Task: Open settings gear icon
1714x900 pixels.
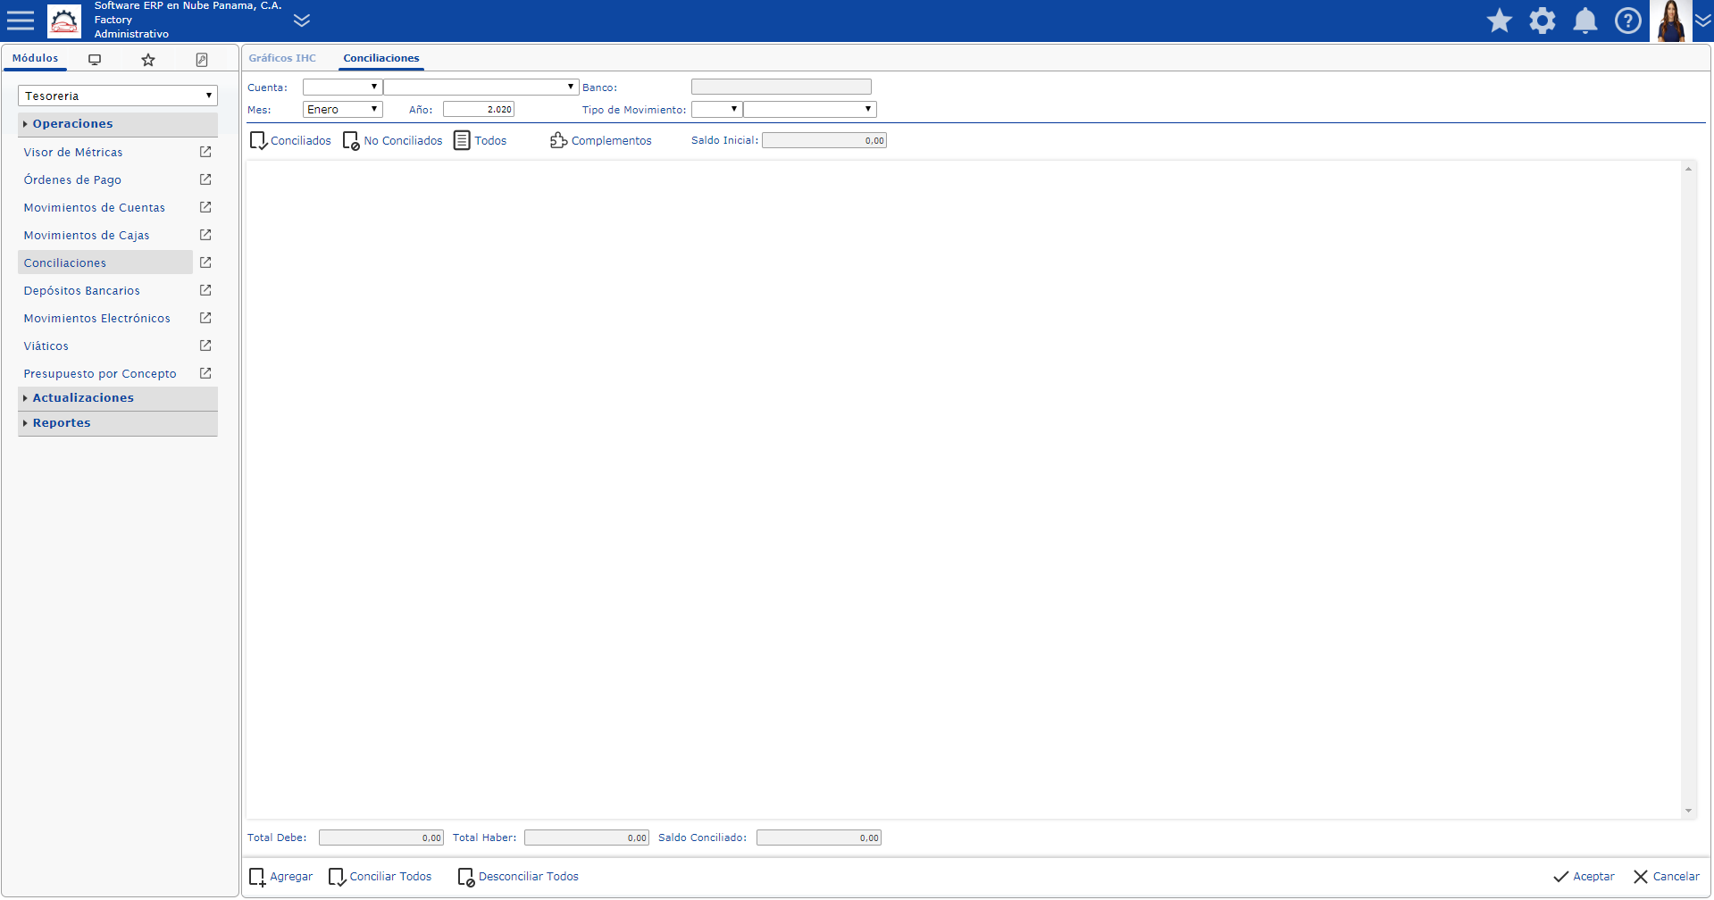Action: pos(1543,21)
